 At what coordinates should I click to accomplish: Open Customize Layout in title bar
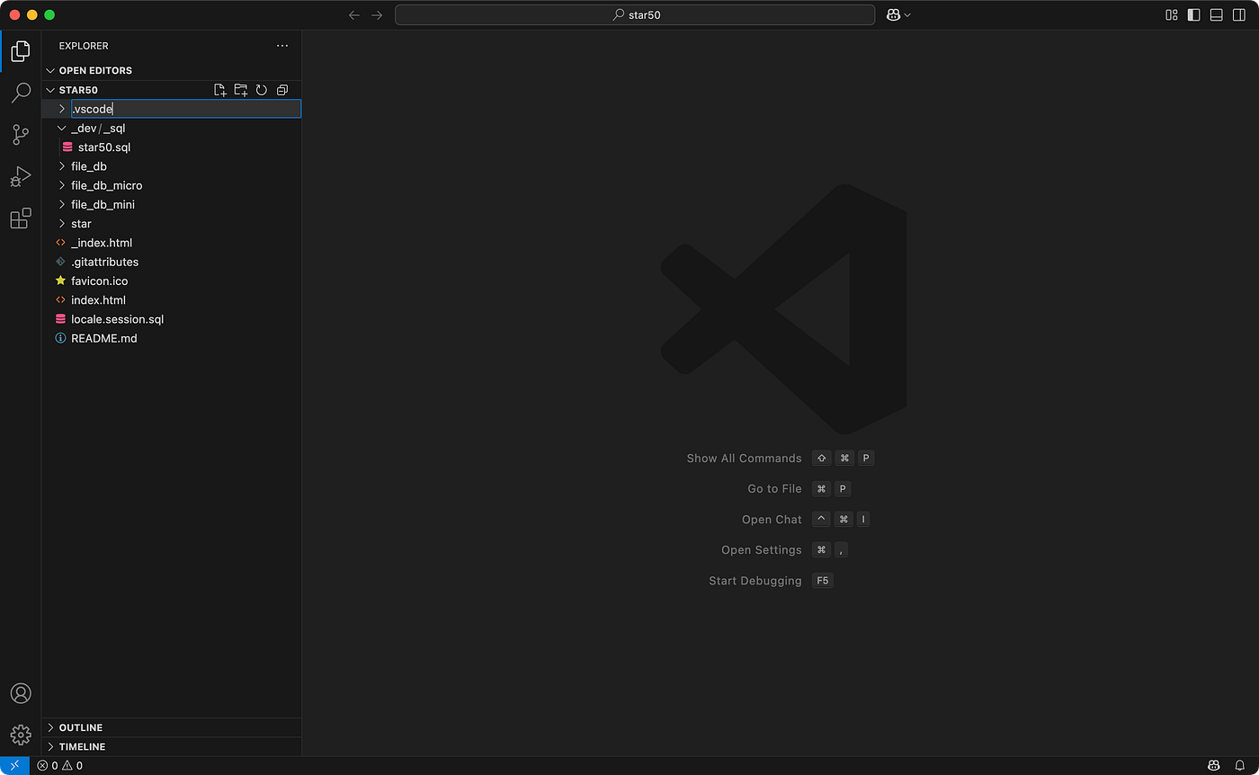[x=1171, y=15]
